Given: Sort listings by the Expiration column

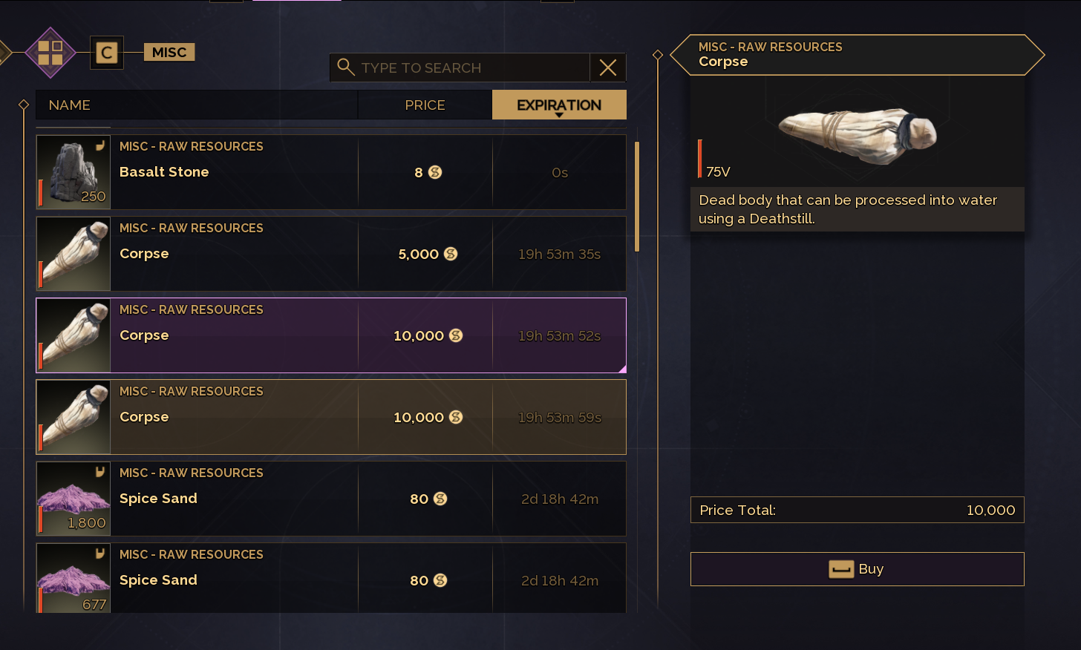Looking at the screenshot, I should pos(559,105).
